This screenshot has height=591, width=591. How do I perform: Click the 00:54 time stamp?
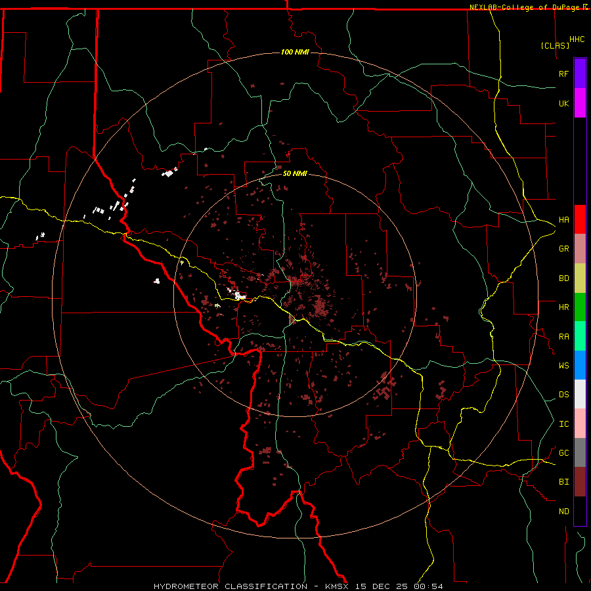click(429, 586)
